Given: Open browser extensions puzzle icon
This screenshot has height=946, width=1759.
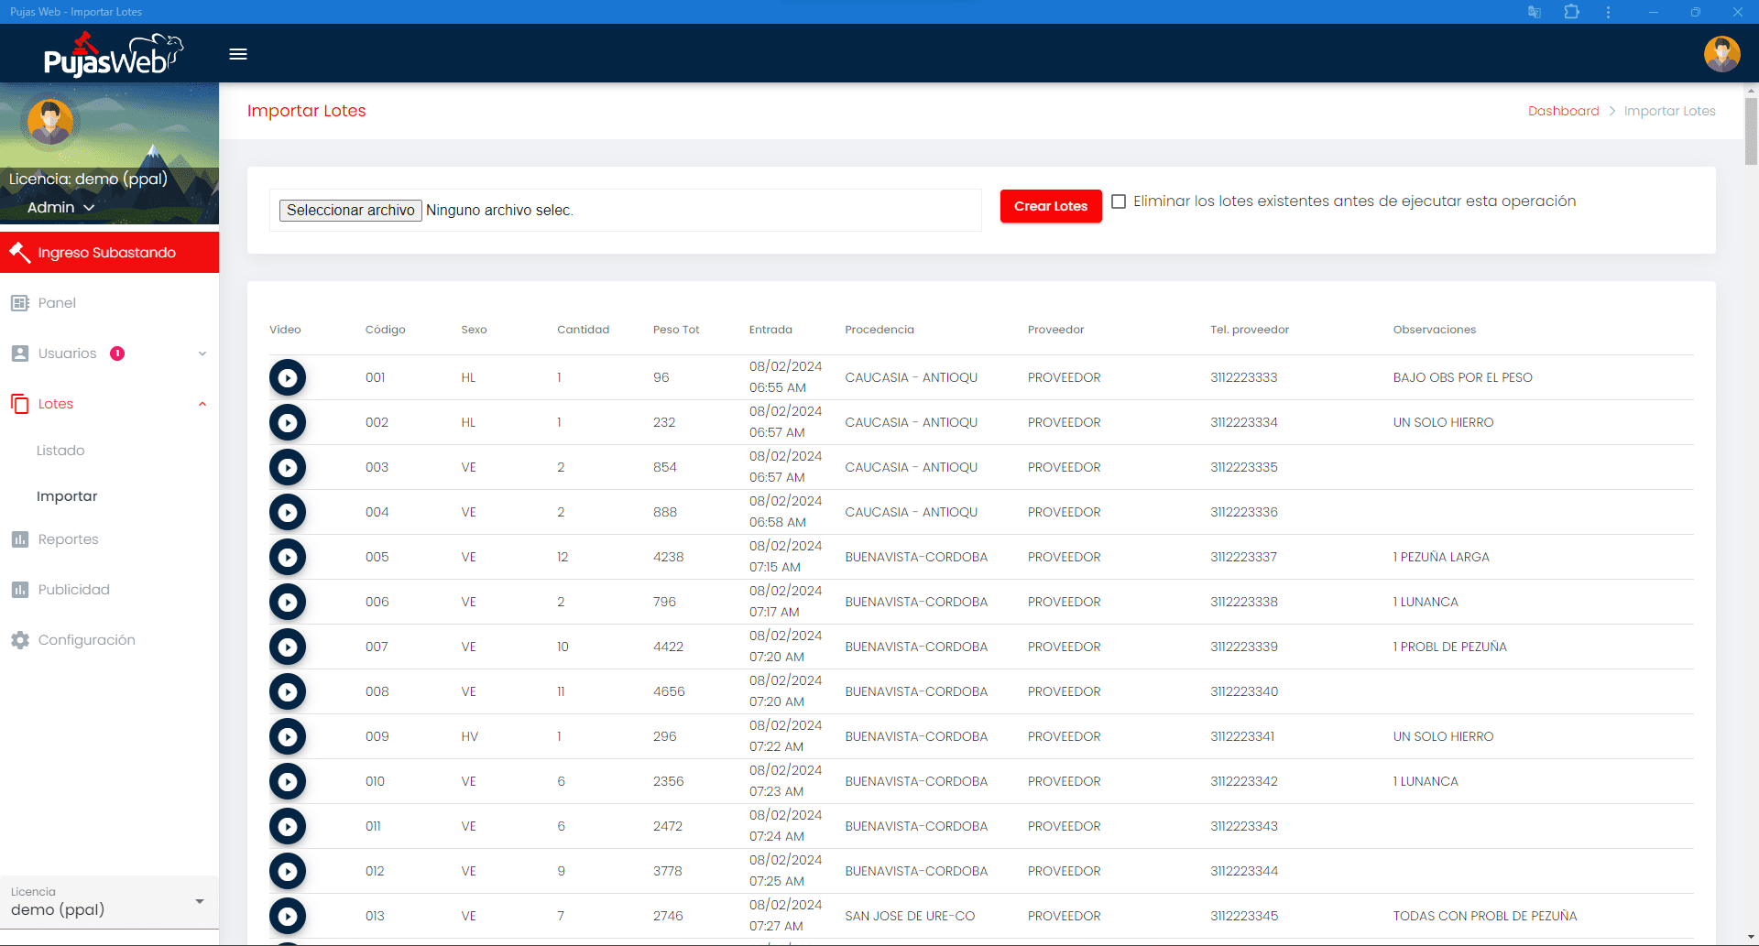Looking at the screenshot, I should (x=1572, y=12).
